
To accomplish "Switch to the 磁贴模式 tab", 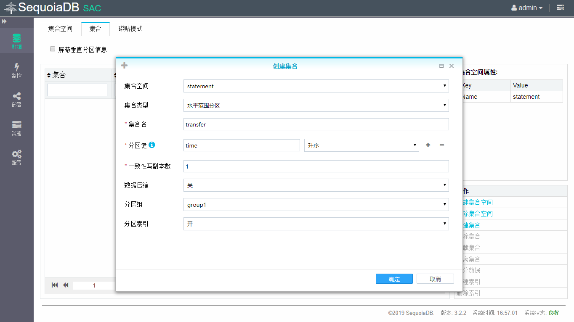I will coord(130,29).
